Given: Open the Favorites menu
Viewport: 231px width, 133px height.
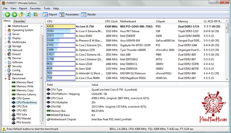Looking at the screenshot, I should [x=35, y=8].
